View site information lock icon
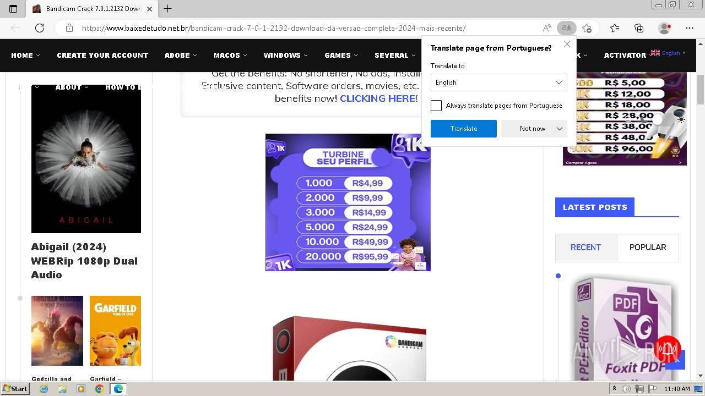Screen dimensions: 705x396 69,28
